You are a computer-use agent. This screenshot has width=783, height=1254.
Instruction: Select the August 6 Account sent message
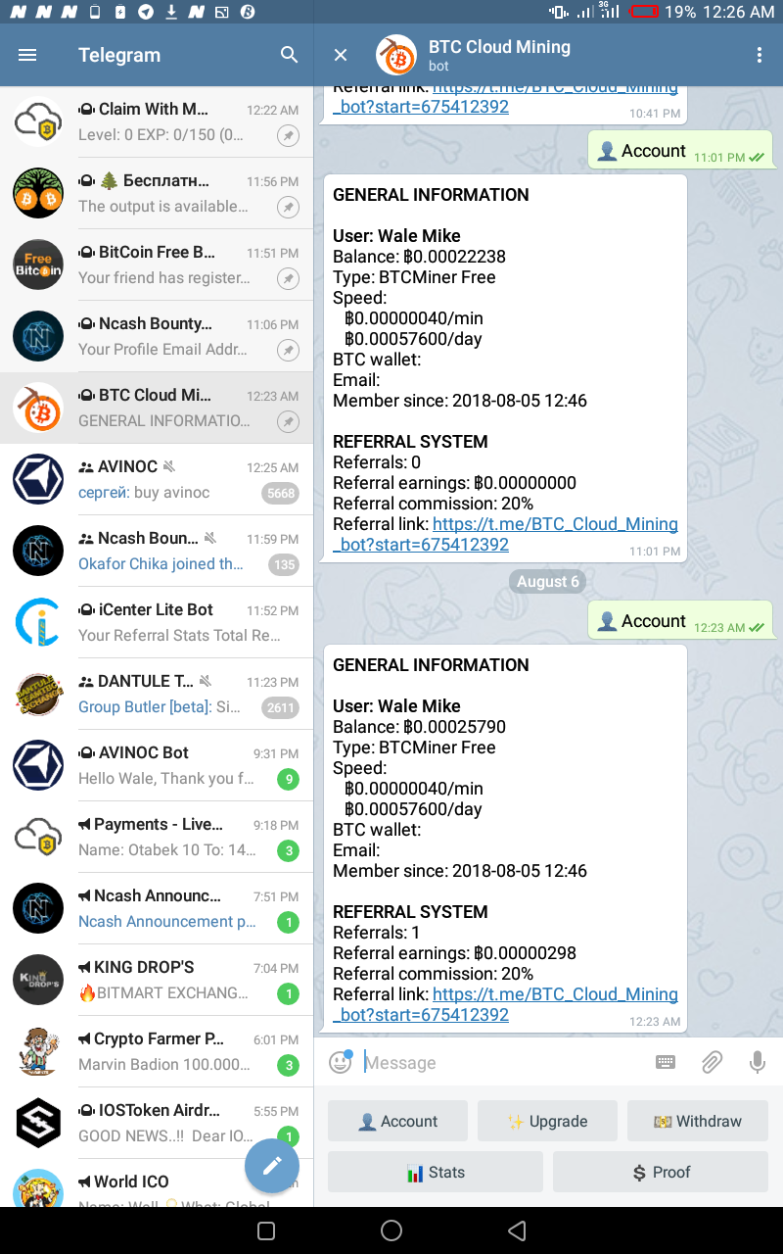pos(680,621)
